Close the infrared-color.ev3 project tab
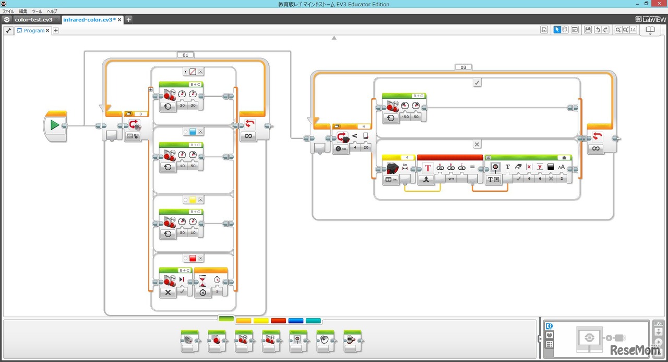Image resolution: width=668 pixels, height=362 pixels. (120, 19)
